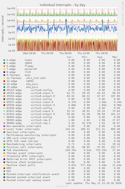Click the dark red virtio1-output.0 swatch
The image size is (125, 189).
(x=4, y=105)
